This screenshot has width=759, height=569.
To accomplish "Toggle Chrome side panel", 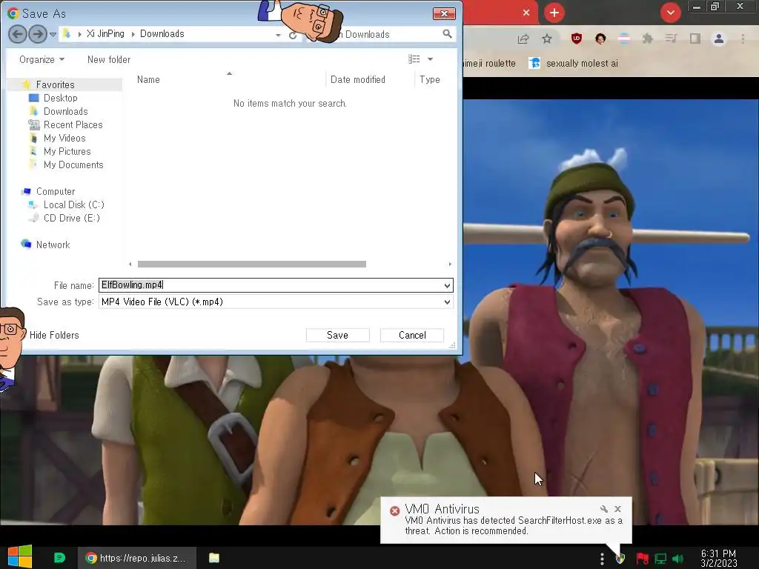I will pos(695,39).
